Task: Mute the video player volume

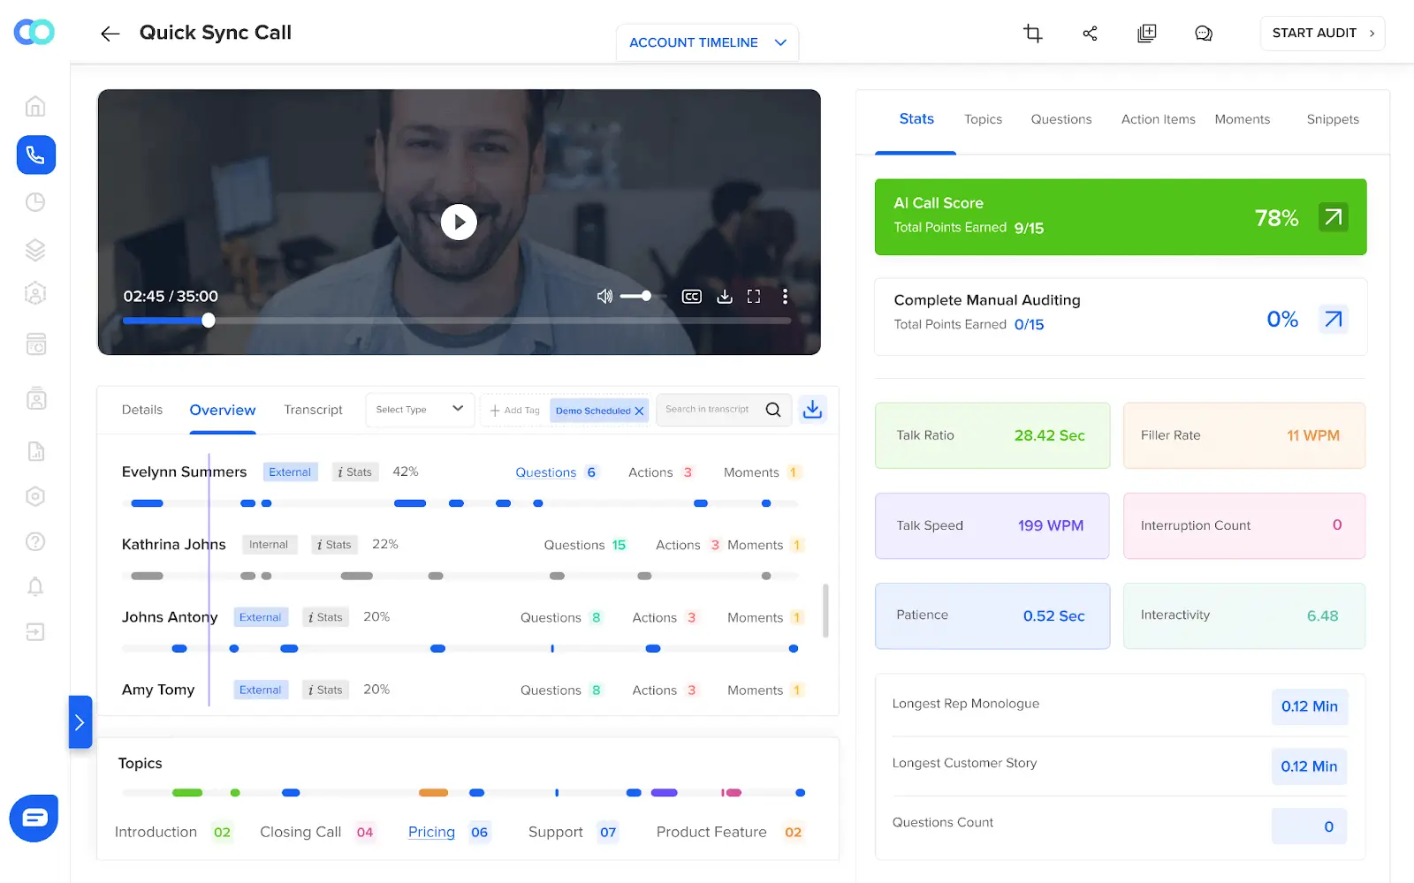Action: (x=604, y=296)
